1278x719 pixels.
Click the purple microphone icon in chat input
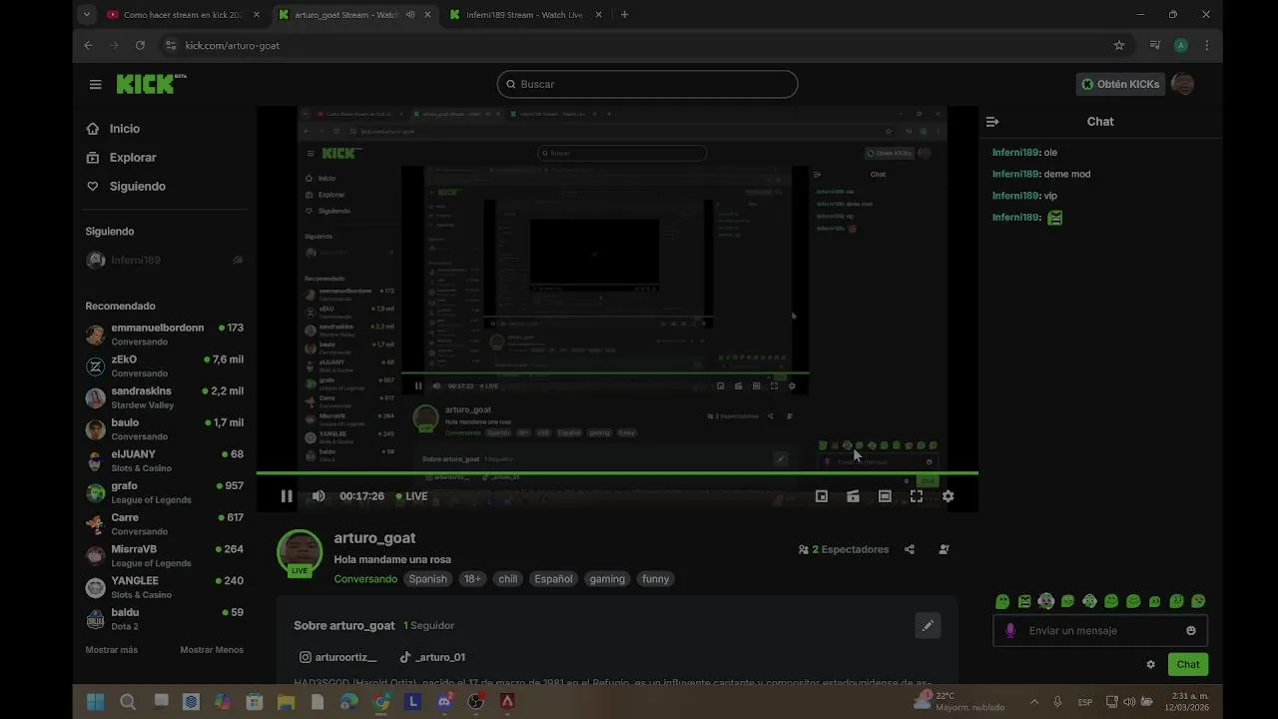point(1010,631)
